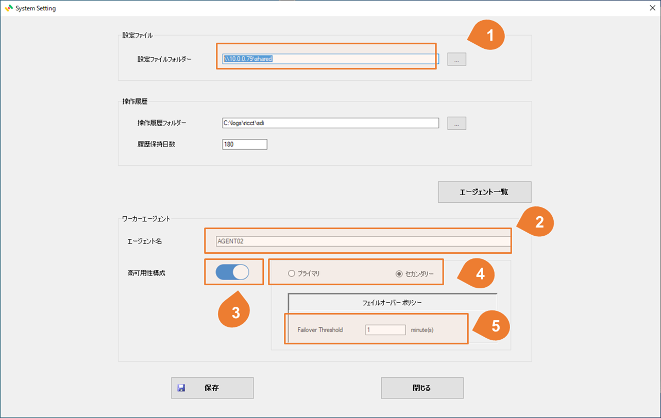Browse for the 操作履歴フォルダー location
Image resolution: width=661 pixels, height=418 pixels.
(x=456, y=123)
